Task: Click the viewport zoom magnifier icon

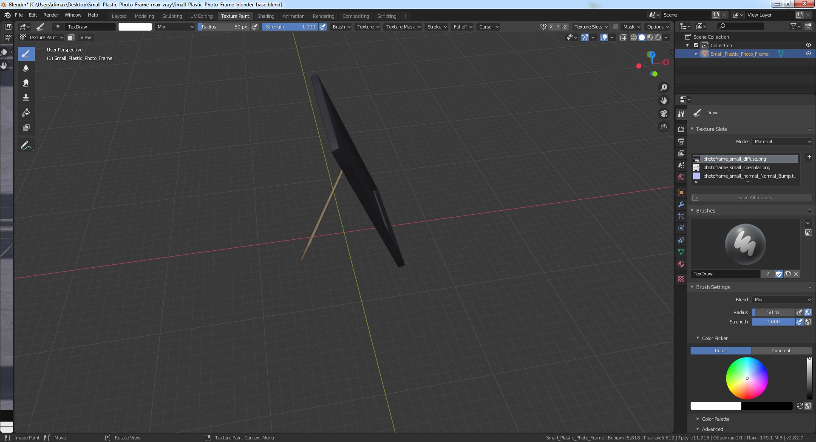Action: coord(664,88)
